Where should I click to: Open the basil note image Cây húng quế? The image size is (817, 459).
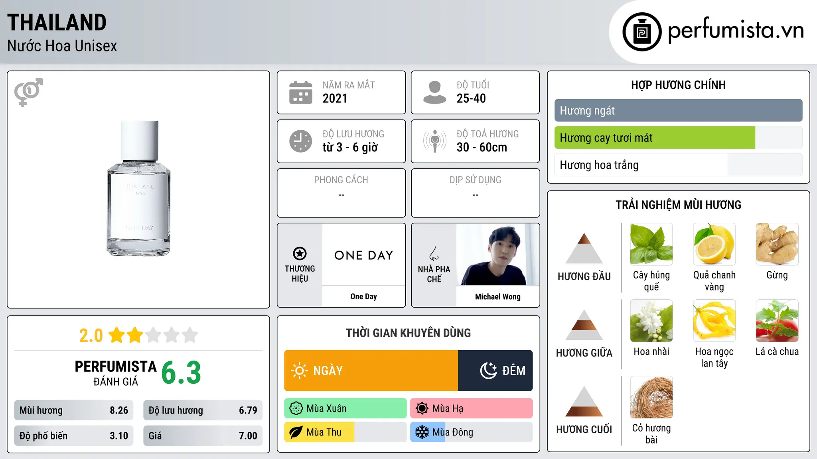click(651, 244)
